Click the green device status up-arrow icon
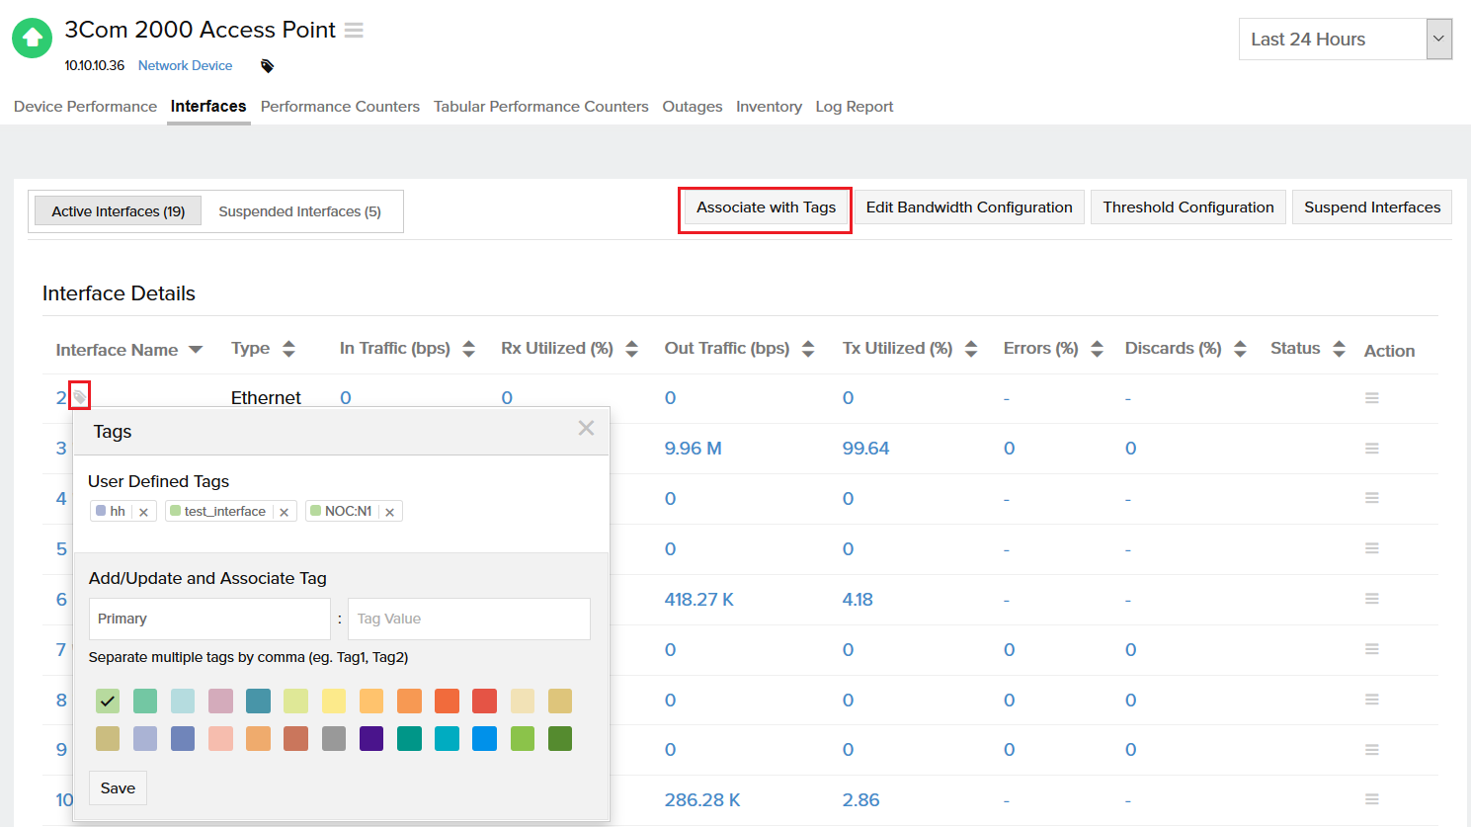 (x=32, y=39)
